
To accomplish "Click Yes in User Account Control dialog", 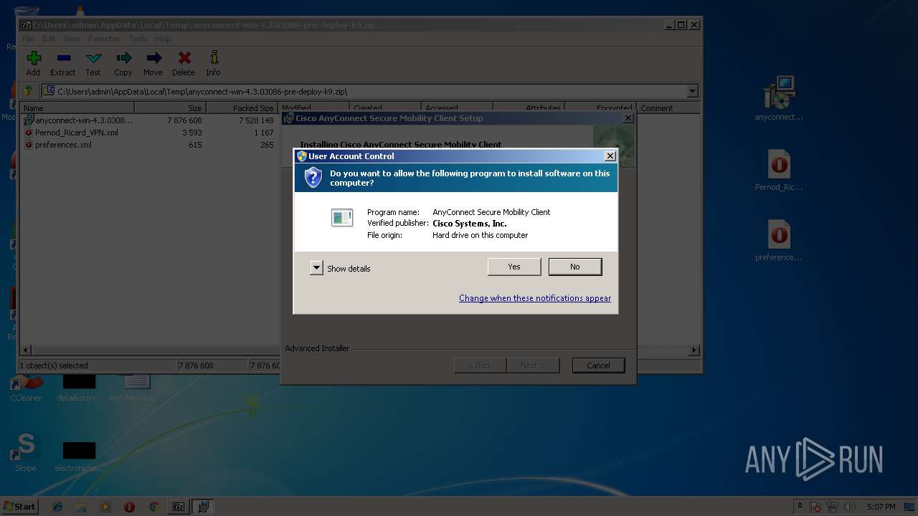I will 514,267.
